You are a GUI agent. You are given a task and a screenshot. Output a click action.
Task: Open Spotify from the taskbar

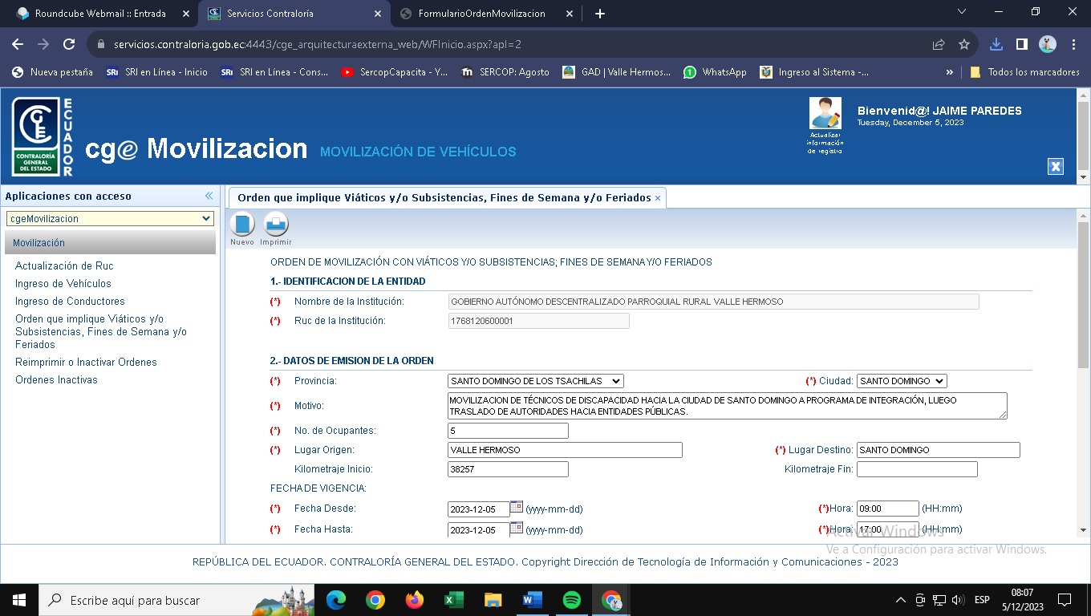pos(572,600)
